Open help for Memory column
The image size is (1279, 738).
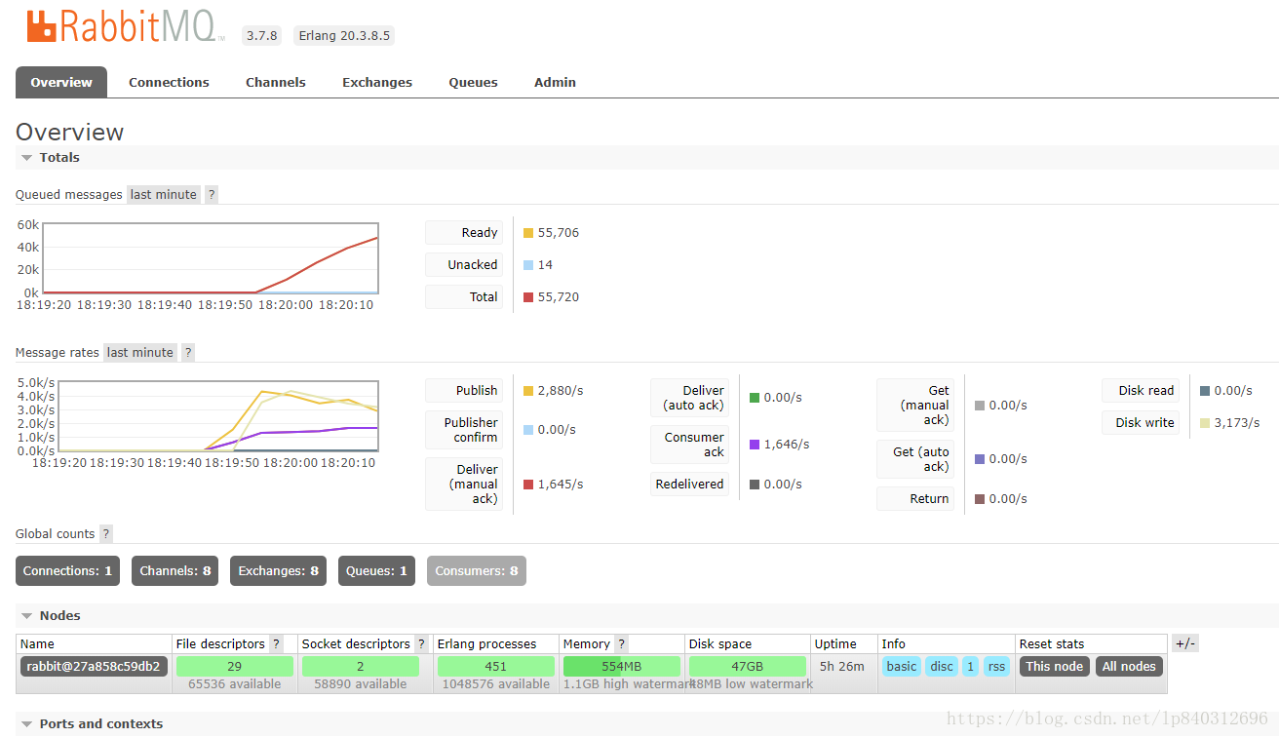pyautogui.click(x=621, y=643)
